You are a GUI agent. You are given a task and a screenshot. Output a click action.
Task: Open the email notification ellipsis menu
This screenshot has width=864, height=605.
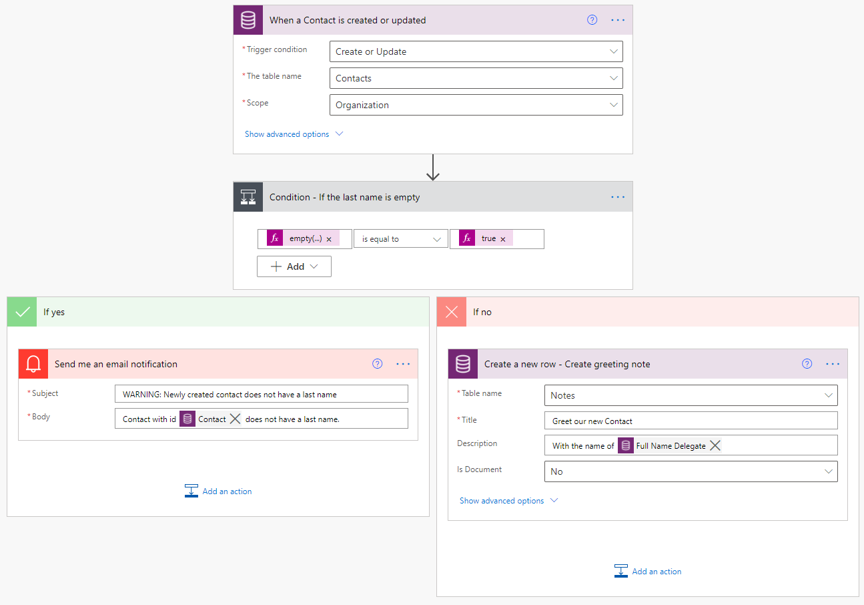point(403,364)
